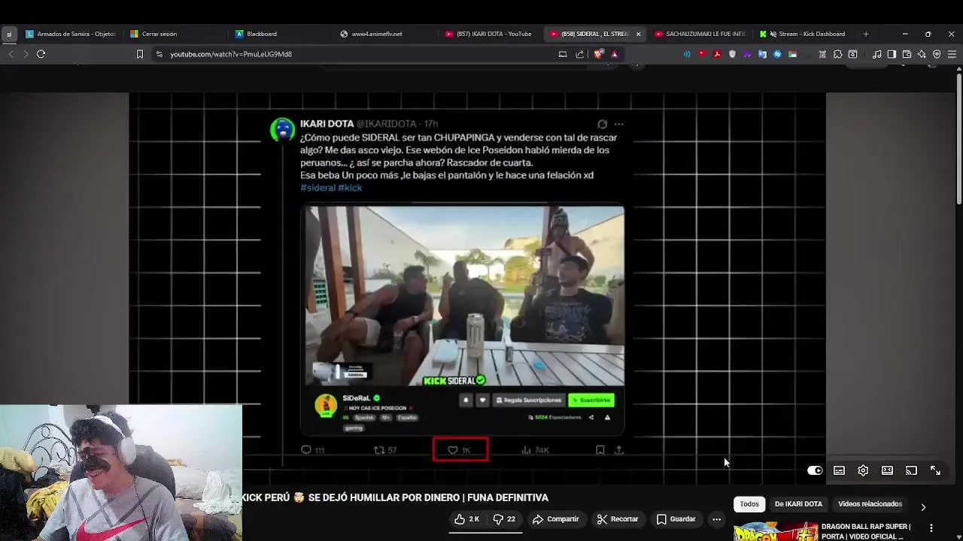Dislike the video with 22 dislikes
Image resolution: width=963 pixels, height=541 pixels.
[x=504, y=519]
